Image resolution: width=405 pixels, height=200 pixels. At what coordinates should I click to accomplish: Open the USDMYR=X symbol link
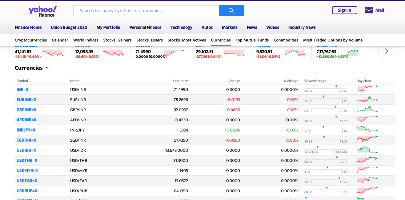pyautogui.click(x=27, y=171)
